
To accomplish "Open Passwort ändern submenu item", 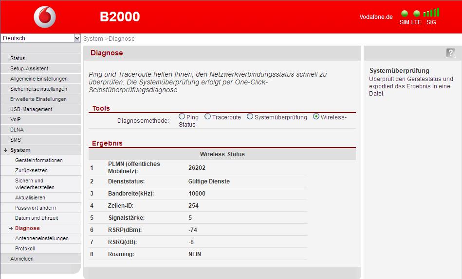I will pos(41,208).
